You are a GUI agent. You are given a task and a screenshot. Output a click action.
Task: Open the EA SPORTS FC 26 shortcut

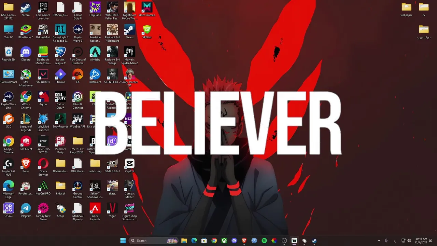tap(43, 145)
